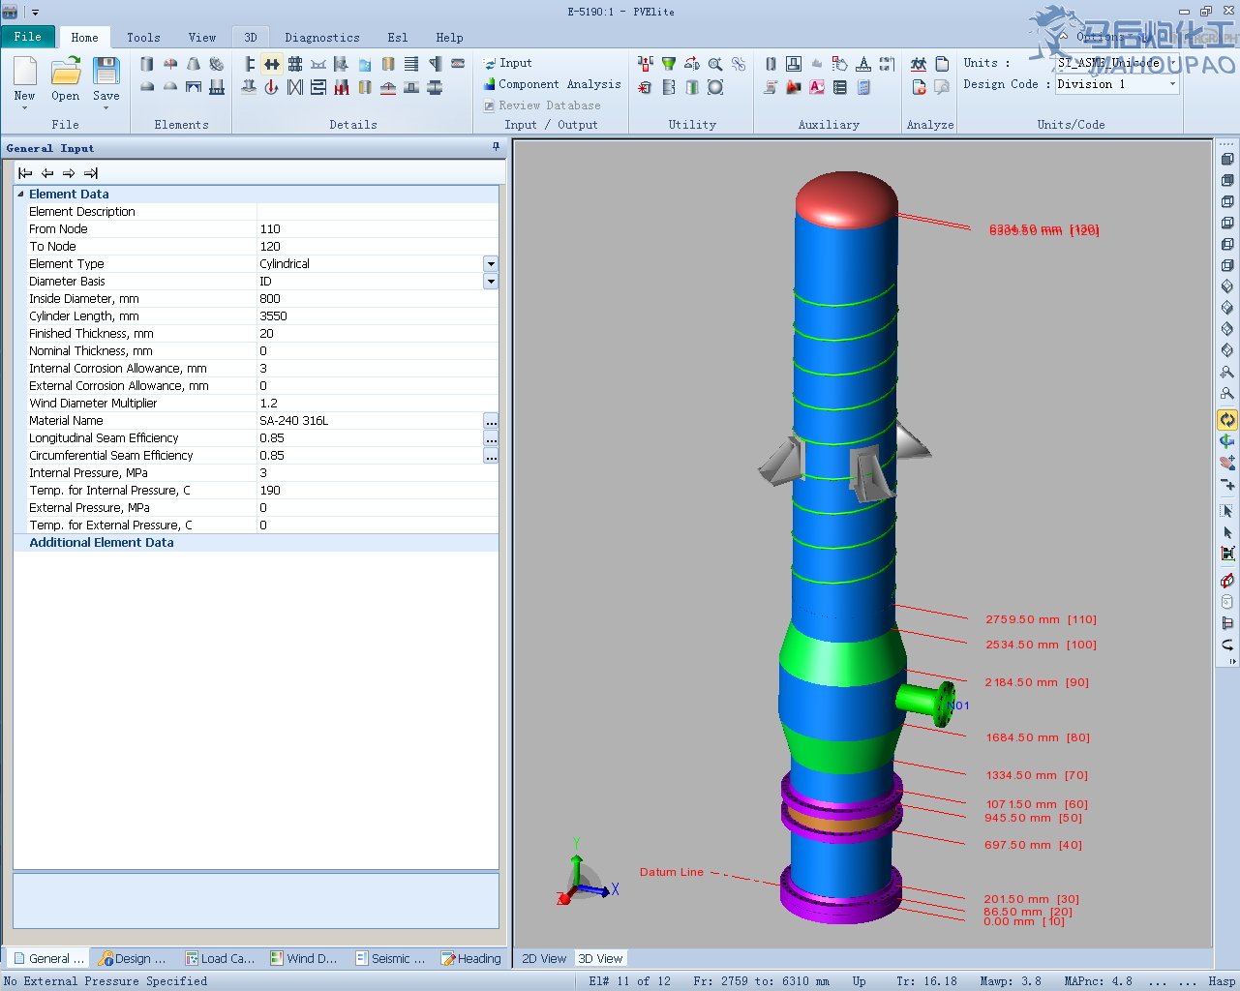Open the Help ribbon tab
The width and height of the screenshot is (1240, 991).
449,38
